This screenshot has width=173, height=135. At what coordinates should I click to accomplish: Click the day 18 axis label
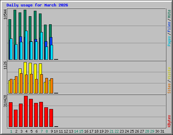point(96,131)
